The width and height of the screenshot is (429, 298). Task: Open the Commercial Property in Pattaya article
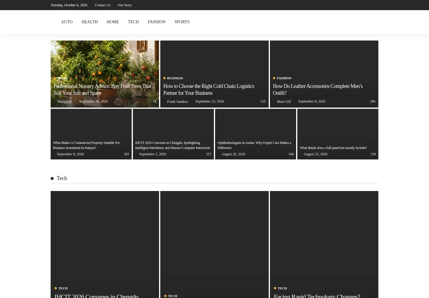[x=86, y=145]
